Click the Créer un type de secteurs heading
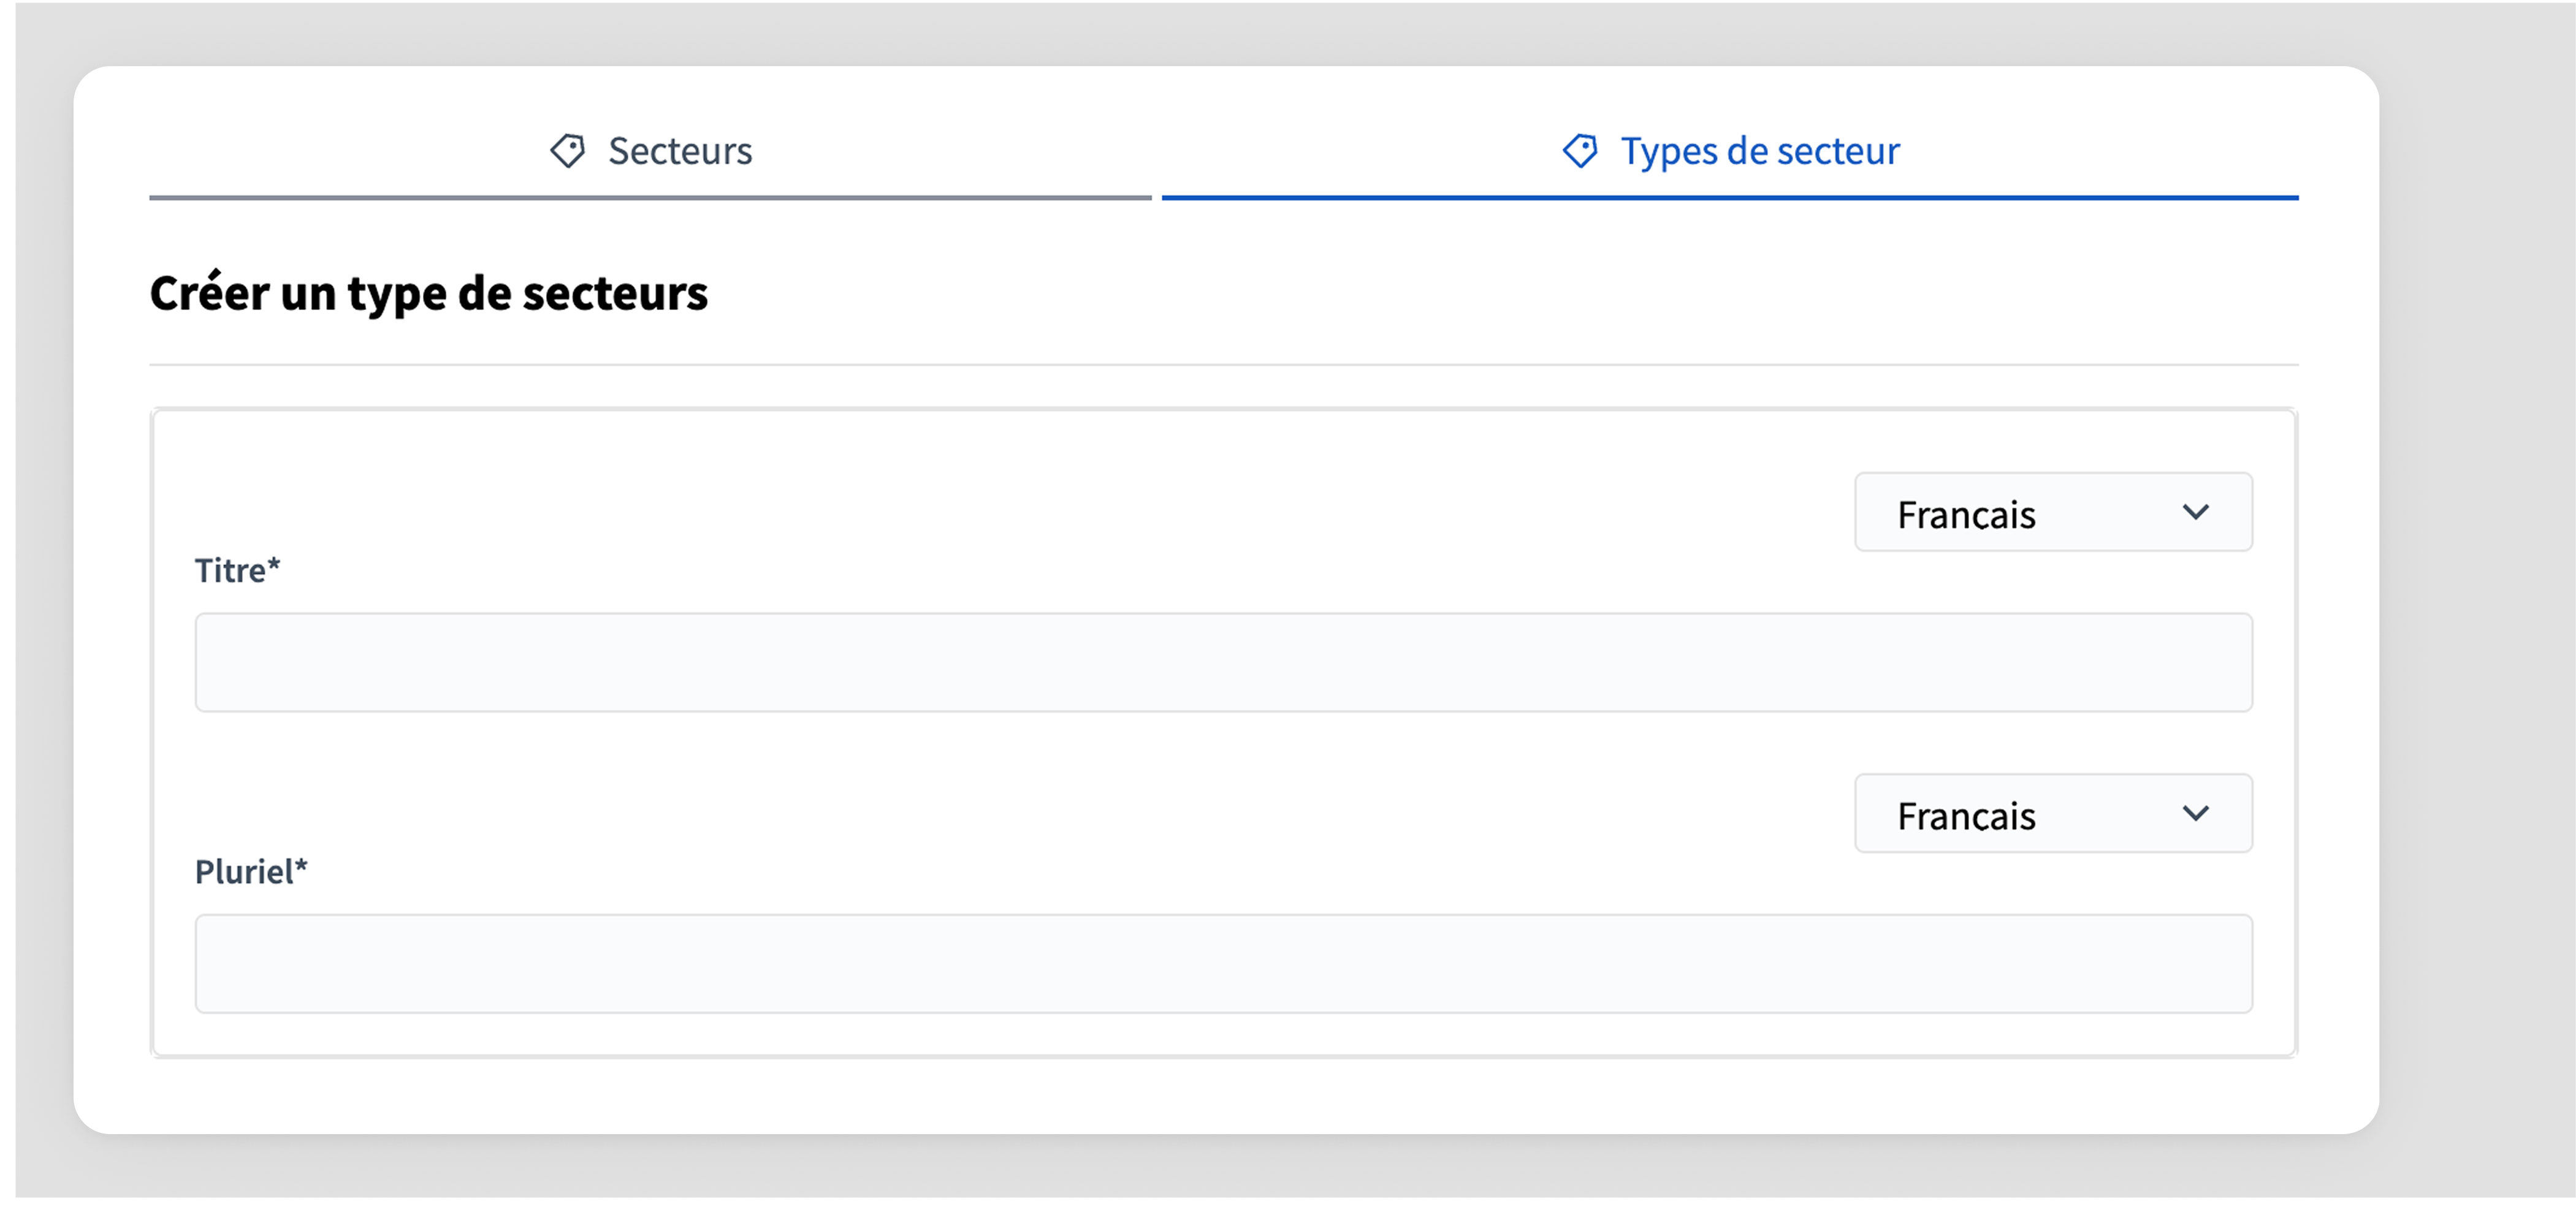 [x=429, y=293]
